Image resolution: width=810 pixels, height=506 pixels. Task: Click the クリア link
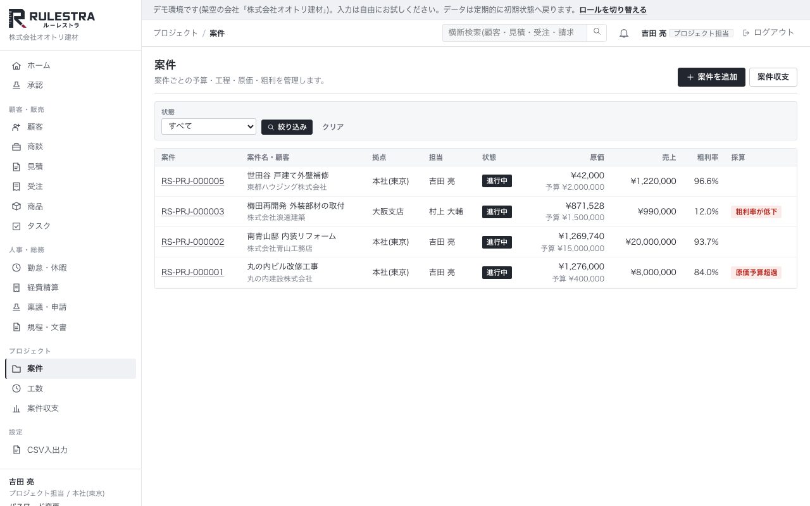333,127
